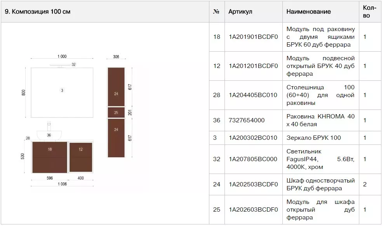This screenshot has height=226, width=383.
Task: Select article code 1A204405BC010
Action: pyautogui.click(x=253, y=95)
